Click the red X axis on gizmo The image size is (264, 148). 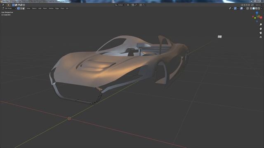[261, 17]
